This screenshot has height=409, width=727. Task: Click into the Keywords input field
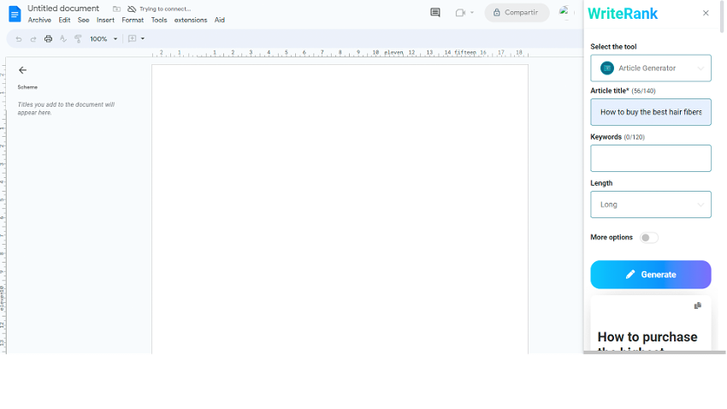651,158
